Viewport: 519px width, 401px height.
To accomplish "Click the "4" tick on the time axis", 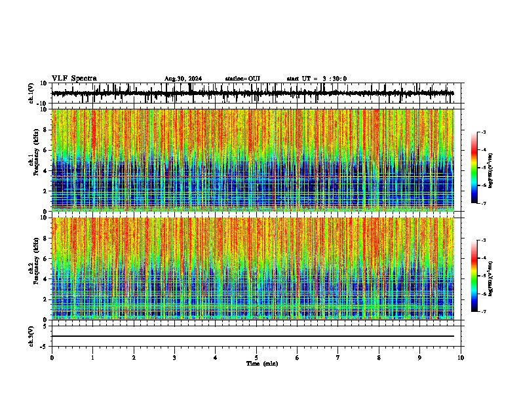I will [x=216, y=358].
